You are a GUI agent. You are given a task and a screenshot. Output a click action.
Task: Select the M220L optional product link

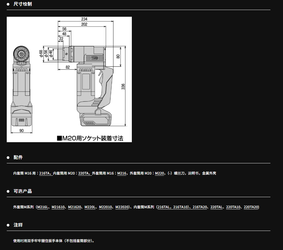click(x=90, y=207)
